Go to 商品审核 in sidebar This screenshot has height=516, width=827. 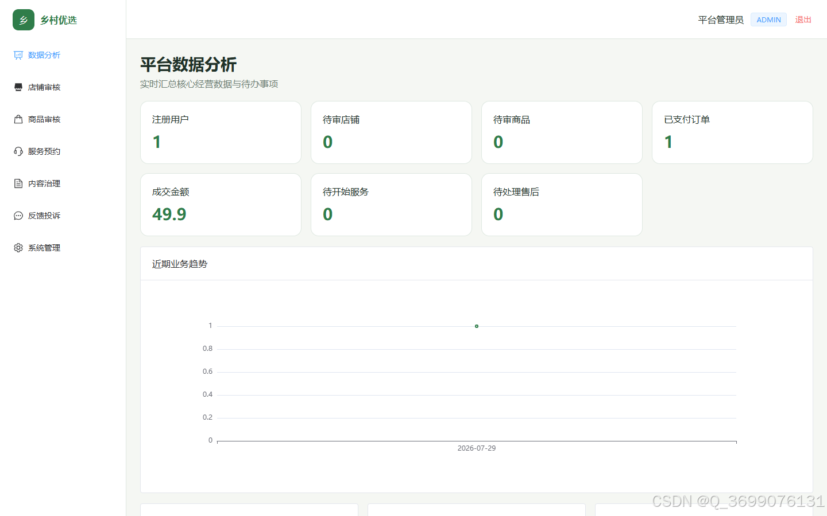63,119
